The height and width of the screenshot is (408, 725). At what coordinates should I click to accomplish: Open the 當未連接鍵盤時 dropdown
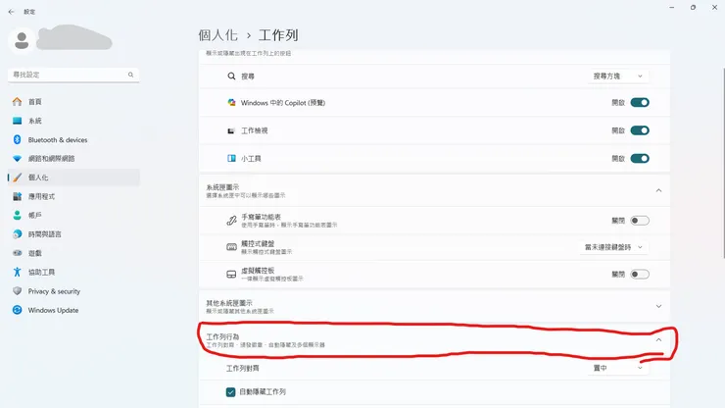point(613,247)
